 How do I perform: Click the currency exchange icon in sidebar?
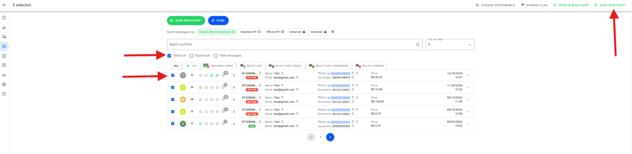[4, 56]
